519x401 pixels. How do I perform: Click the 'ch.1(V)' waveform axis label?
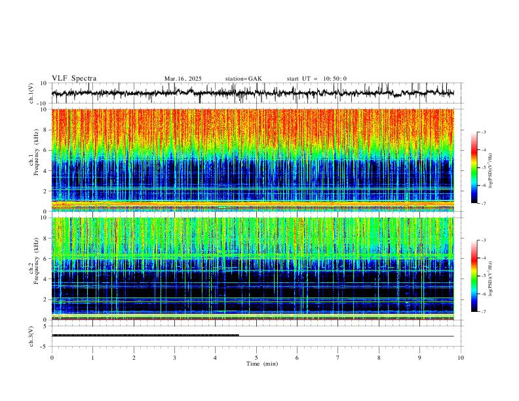click(x=32, y=93)
